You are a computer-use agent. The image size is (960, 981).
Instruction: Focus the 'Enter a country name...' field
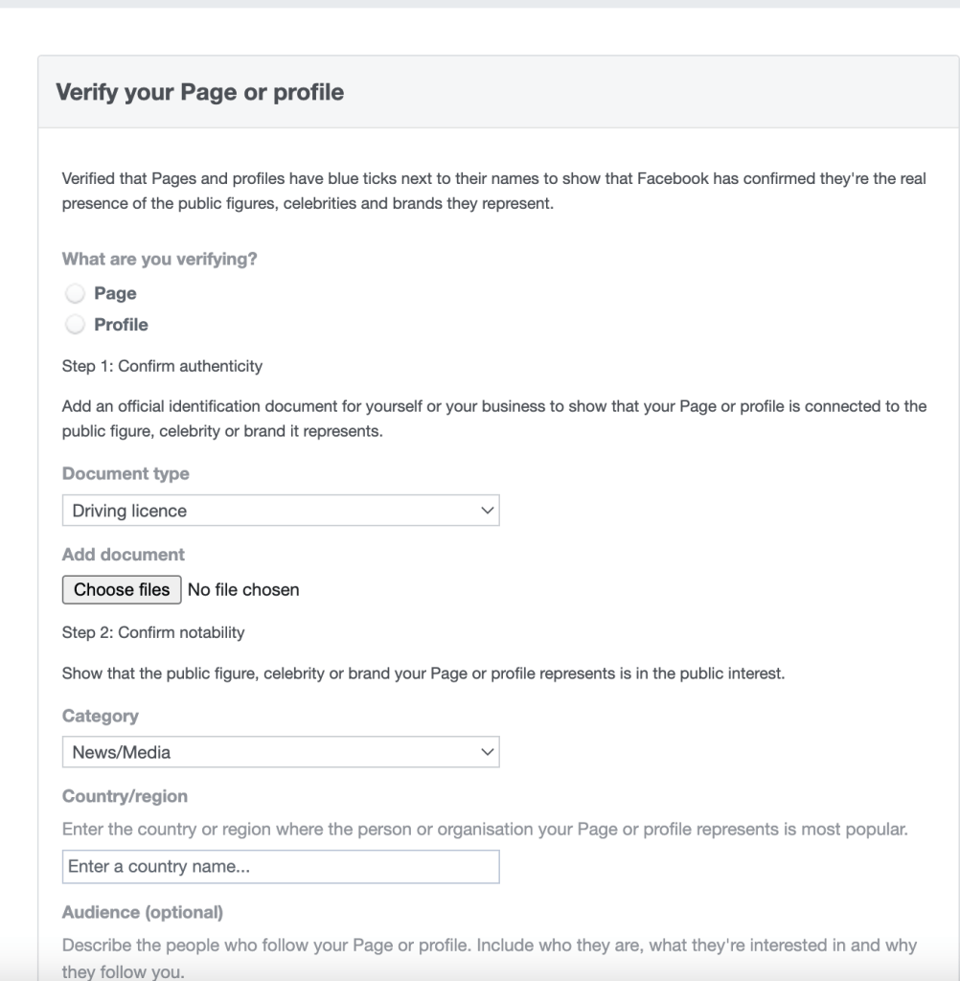[281, 866]
